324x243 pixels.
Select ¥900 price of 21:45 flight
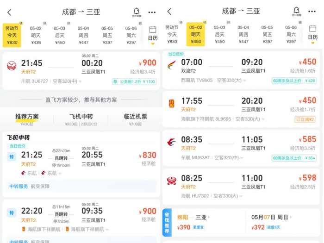(x=148, y=63)
